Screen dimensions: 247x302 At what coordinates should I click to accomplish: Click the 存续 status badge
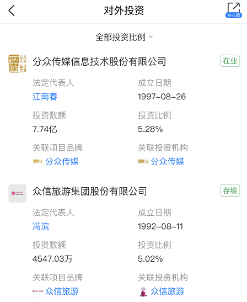[x=230, y=190]
